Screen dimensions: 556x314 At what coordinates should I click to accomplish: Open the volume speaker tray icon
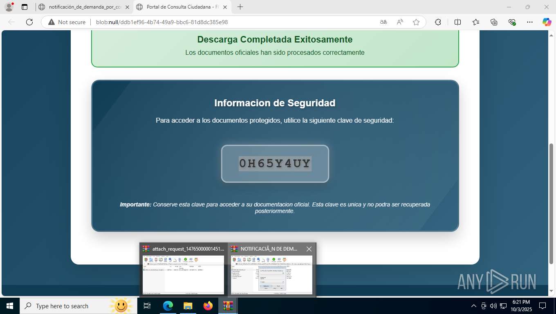[x=493, y=306]
